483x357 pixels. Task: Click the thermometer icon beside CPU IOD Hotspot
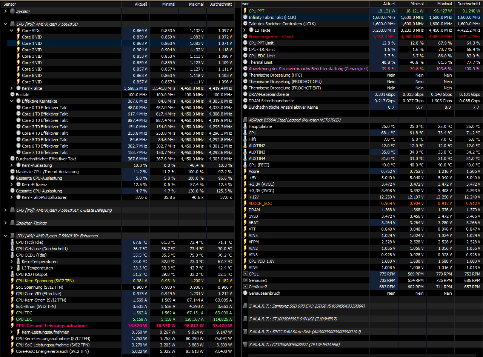click(12, 274)
